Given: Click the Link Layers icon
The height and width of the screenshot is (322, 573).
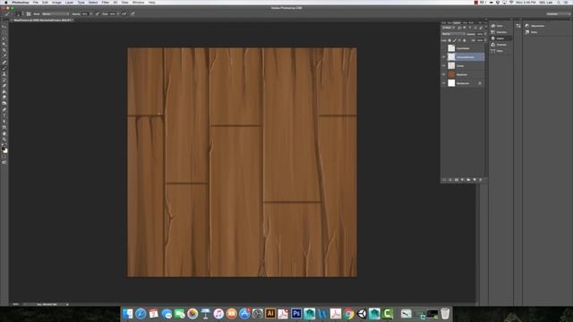Looking at the screenshot, I should (444, 180).
